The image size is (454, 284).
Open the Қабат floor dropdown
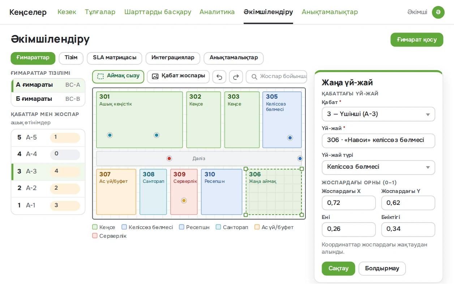[x=378, y=114]
